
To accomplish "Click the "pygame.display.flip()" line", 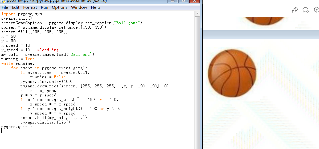I will click(x=45, y=122).
